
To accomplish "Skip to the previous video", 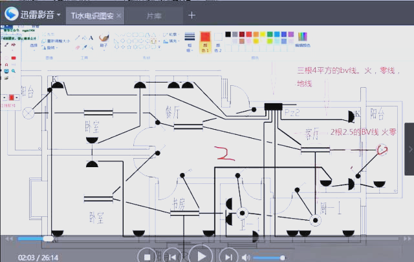I will [173, 257].
